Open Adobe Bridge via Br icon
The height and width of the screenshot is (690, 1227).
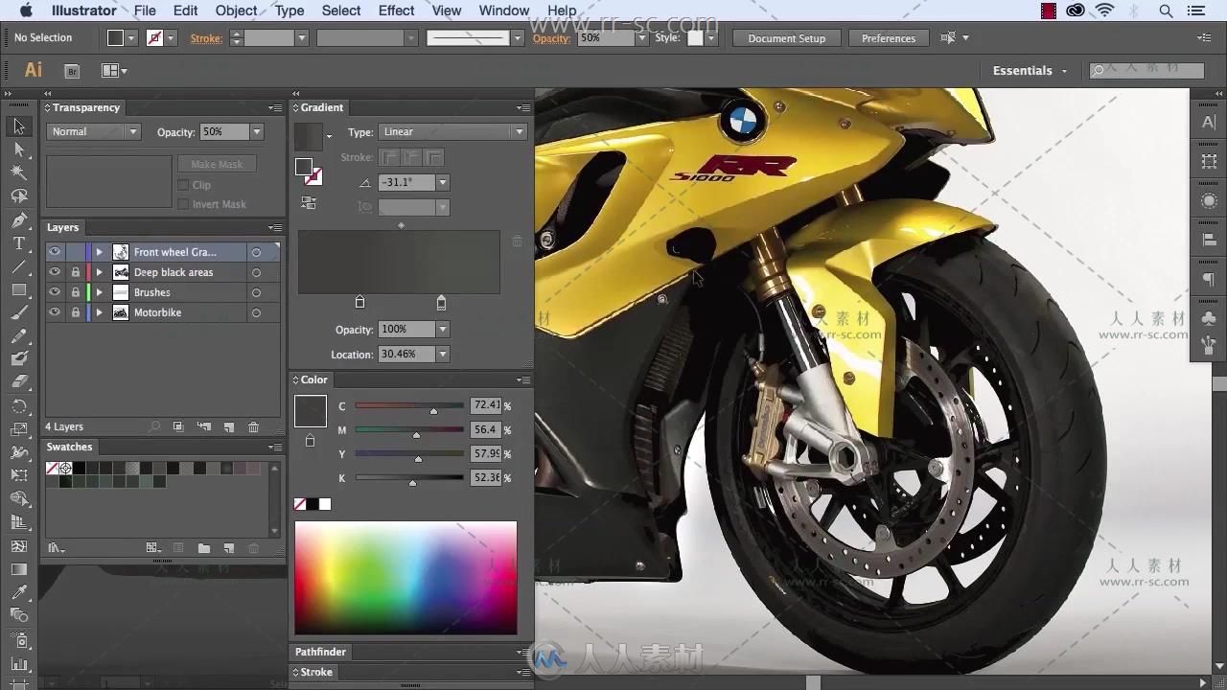pyautogui.click(x=72, y=71)
